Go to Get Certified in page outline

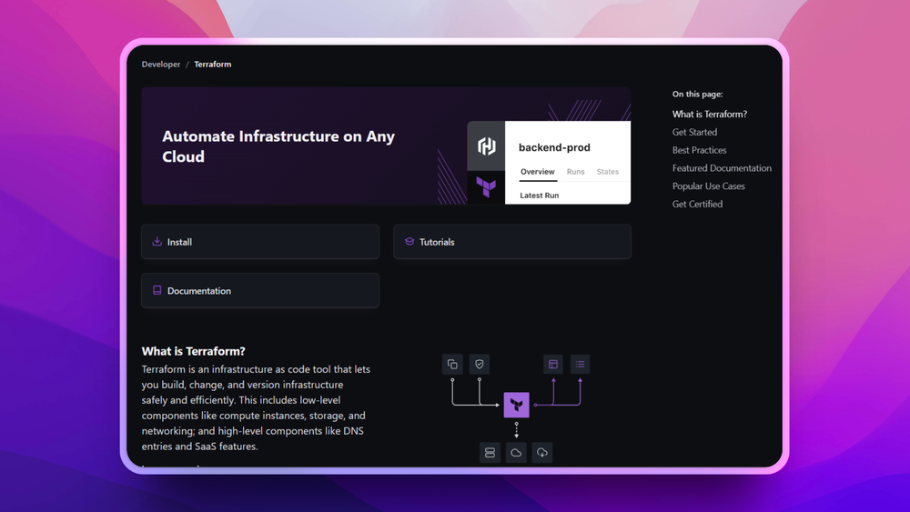(697, 204)
